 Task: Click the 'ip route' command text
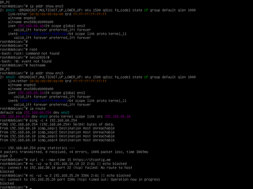coord(37,109)
